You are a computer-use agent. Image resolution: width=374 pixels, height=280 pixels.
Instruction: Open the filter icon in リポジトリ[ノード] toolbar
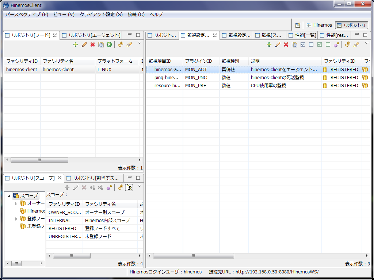coord(129,44)
